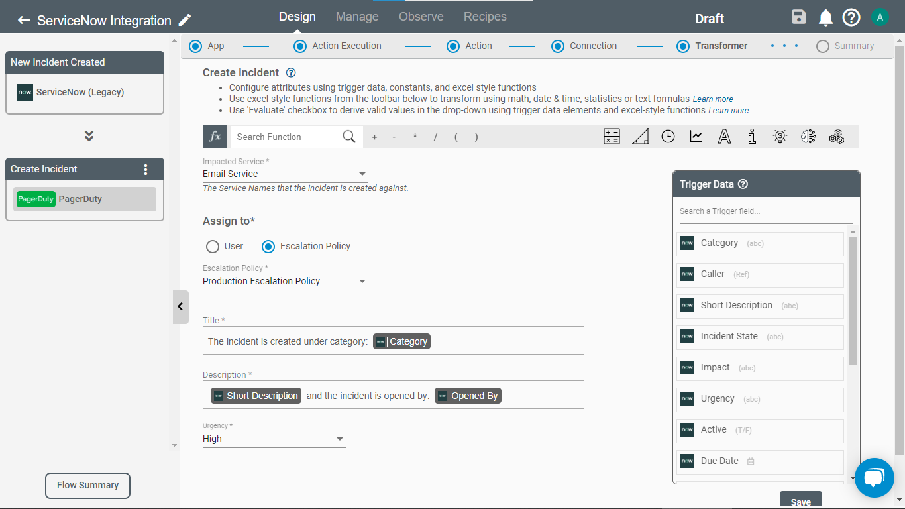
Task: Switch to Recipes tab
Action: (485, 17)
